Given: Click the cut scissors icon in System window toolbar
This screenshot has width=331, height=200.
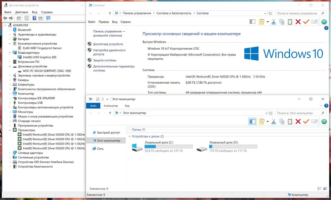Looking at the screenshot, I should click(x=274, y=22).
